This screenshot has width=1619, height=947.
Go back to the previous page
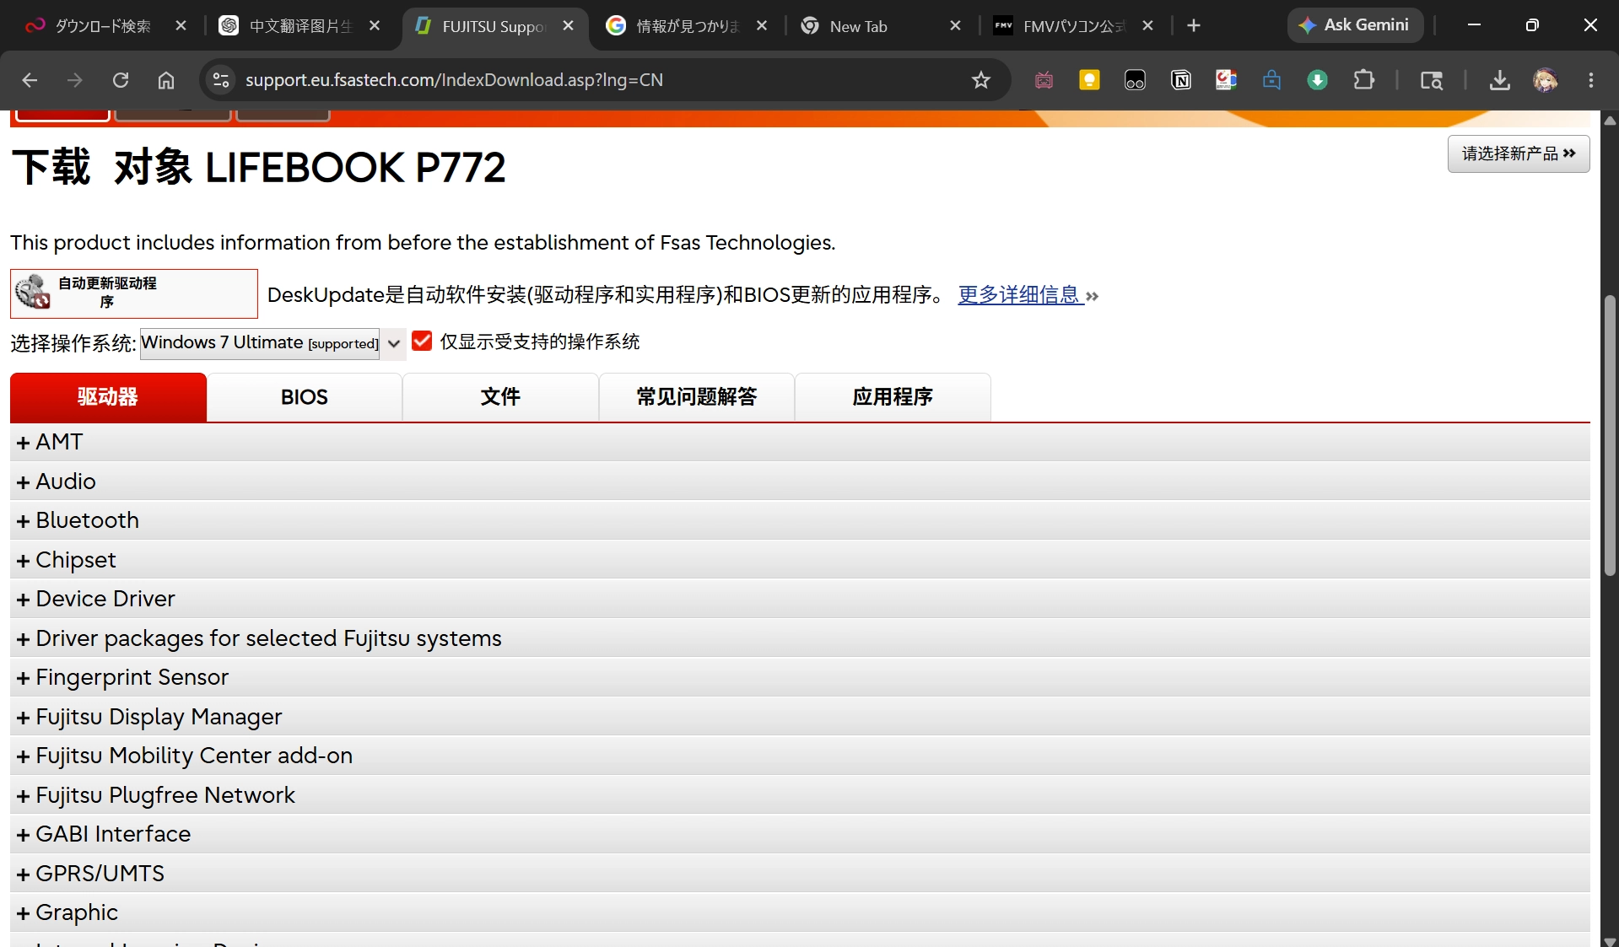(30, 80)
